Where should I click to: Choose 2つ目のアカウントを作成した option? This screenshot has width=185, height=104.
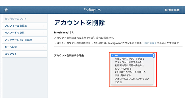132,72
